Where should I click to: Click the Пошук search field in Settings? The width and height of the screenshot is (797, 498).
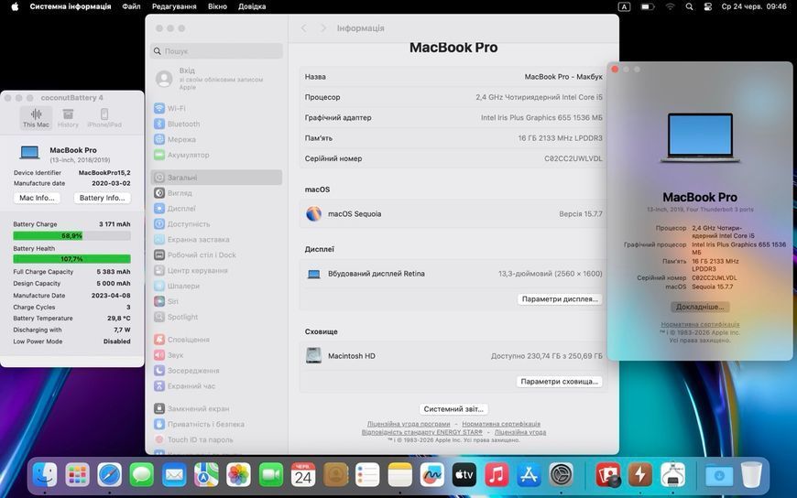(x=216, y=51)
